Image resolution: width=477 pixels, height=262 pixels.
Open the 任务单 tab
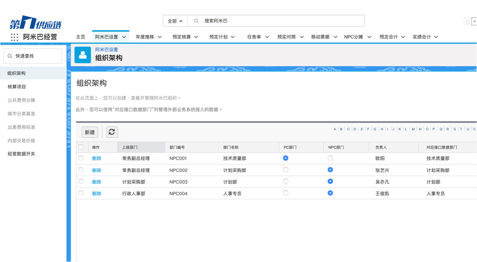(x=254, y=37)
